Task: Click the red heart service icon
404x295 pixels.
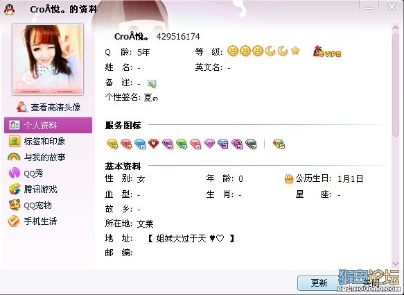Action: click(154, 144)
